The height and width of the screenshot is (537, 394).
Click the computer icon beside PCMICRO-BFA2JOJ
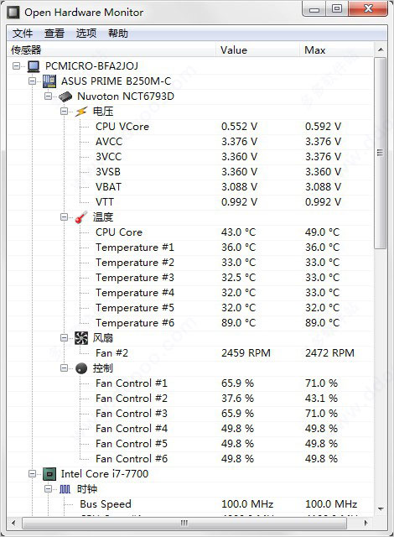coord(34,66)
